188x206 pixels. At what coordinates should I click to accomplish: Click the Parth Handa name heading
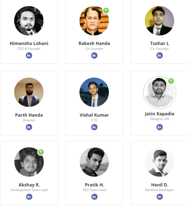pos(29,115)
